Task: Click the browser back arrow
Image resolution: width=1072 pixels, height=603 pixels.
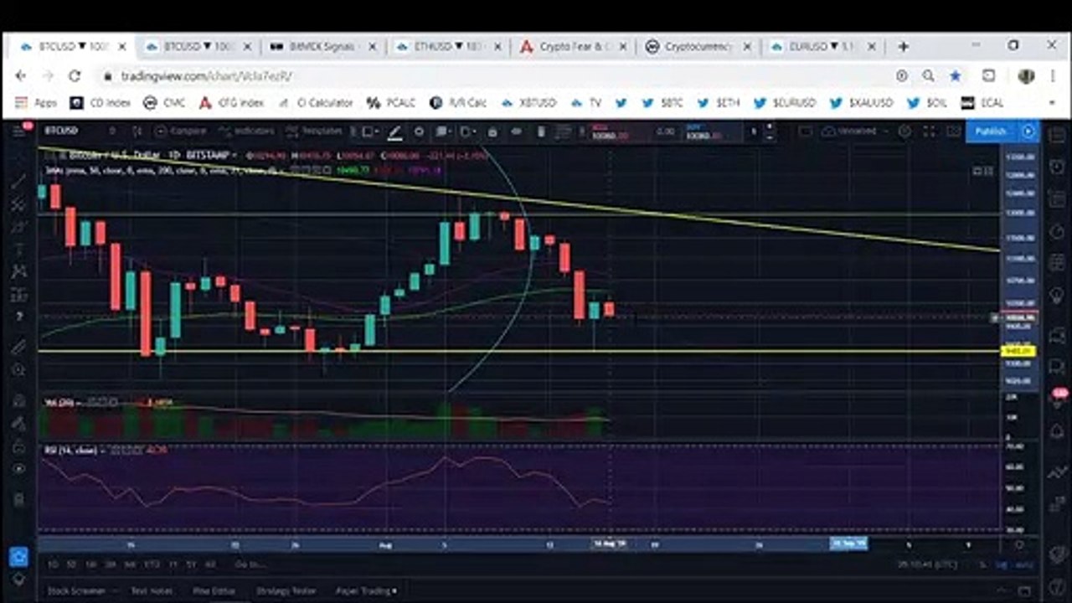Action: tap(21, 76)
